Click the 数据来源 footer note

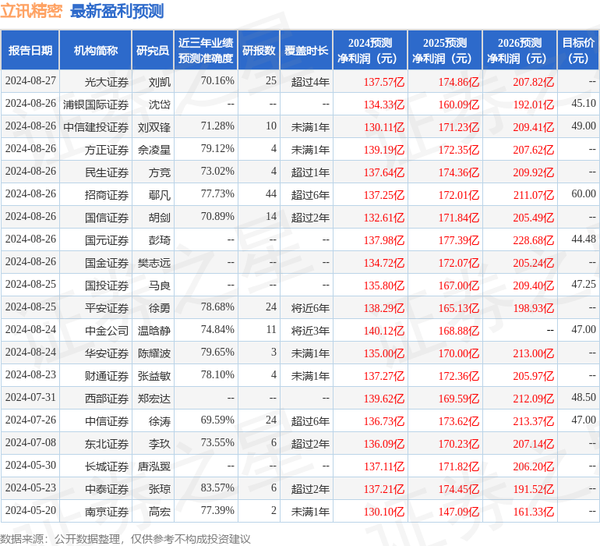coord(125,539)
